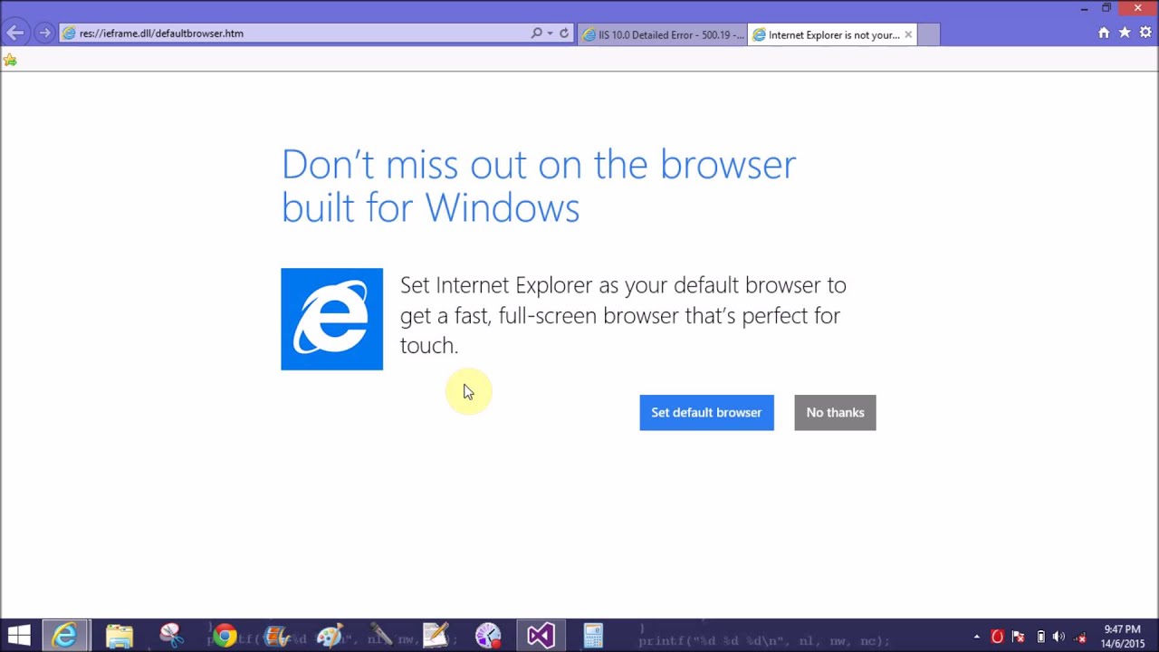Viewport: 1159px width, 652px height.
Task: Click the Set default browser button
Action: coord(706,413)
